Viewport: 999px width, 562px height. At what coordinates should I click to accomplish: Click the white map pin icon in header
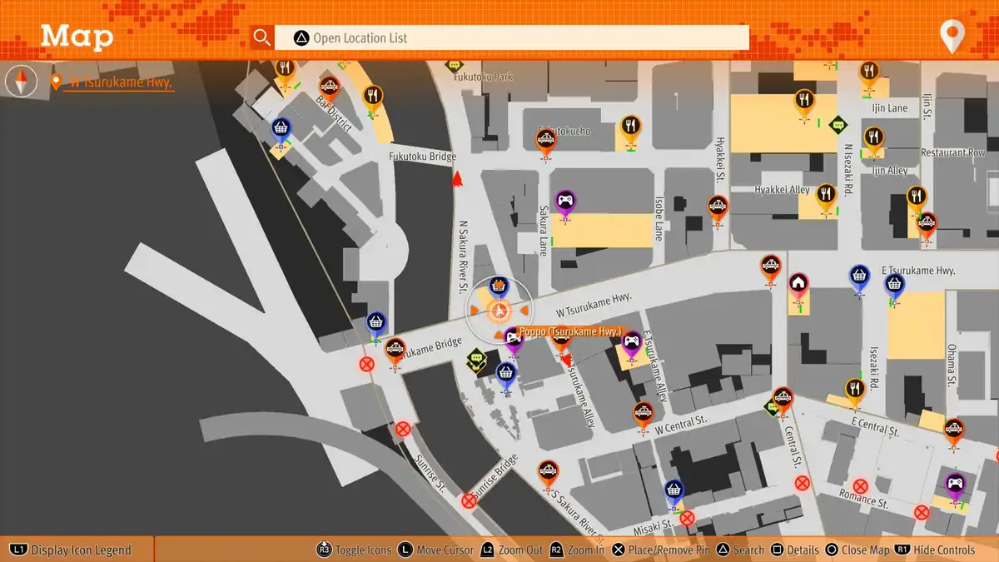[x=952, y=37]
